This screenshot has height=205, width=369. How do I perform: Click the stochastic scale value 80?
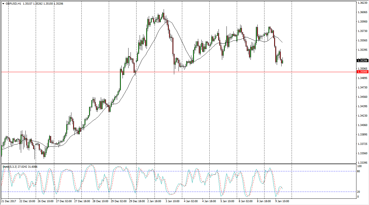(359, 171)
